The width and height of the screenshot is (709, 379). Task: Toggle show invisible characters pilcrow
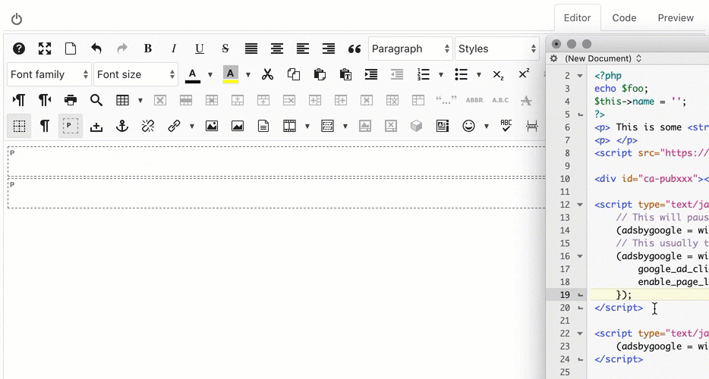tap(45, 126)
